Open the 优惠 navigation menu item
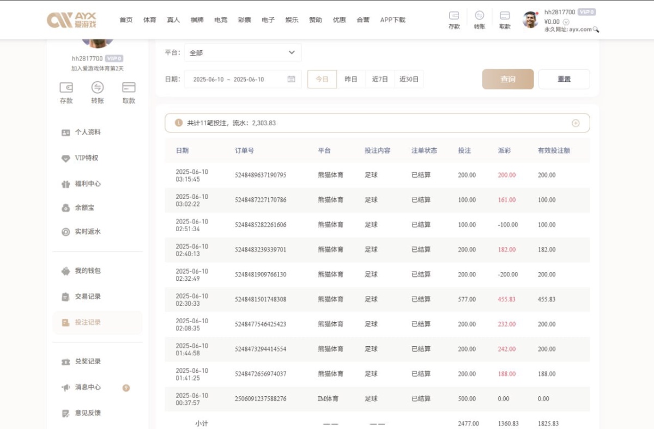 (339, 19)
